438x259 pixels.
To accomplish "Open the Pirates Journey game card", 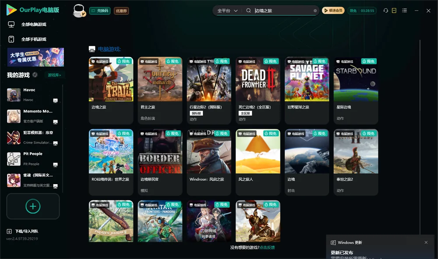I will click(x=111, y=221).
